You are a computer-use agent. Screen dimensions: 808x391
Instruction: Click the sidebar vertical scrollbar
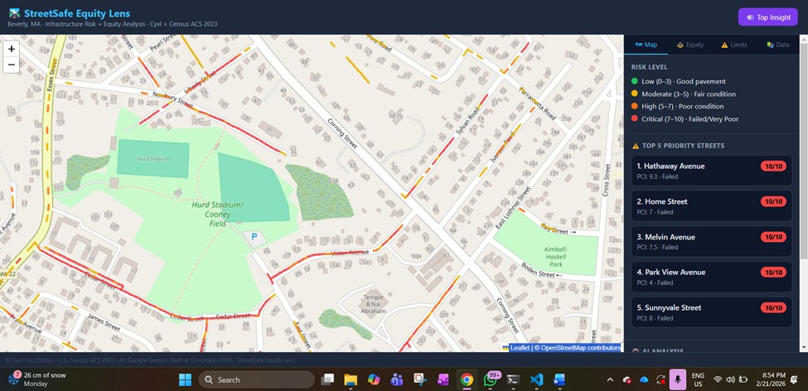coord(803,149)
